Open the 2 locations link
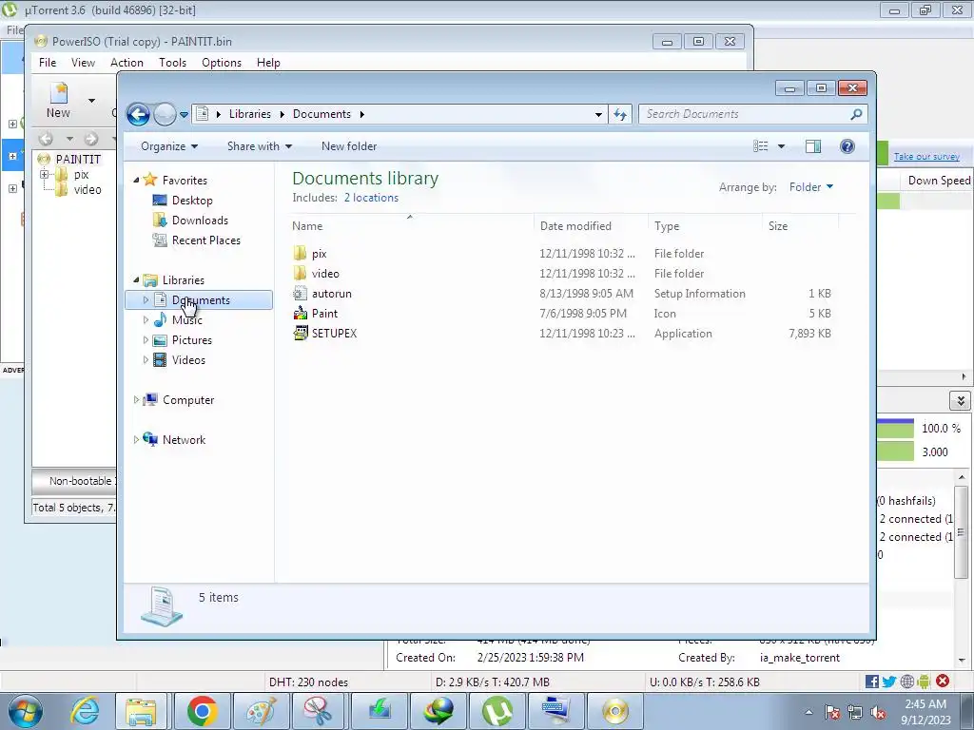The height and width of the screenshot is (730, 974). coord(372,198)
